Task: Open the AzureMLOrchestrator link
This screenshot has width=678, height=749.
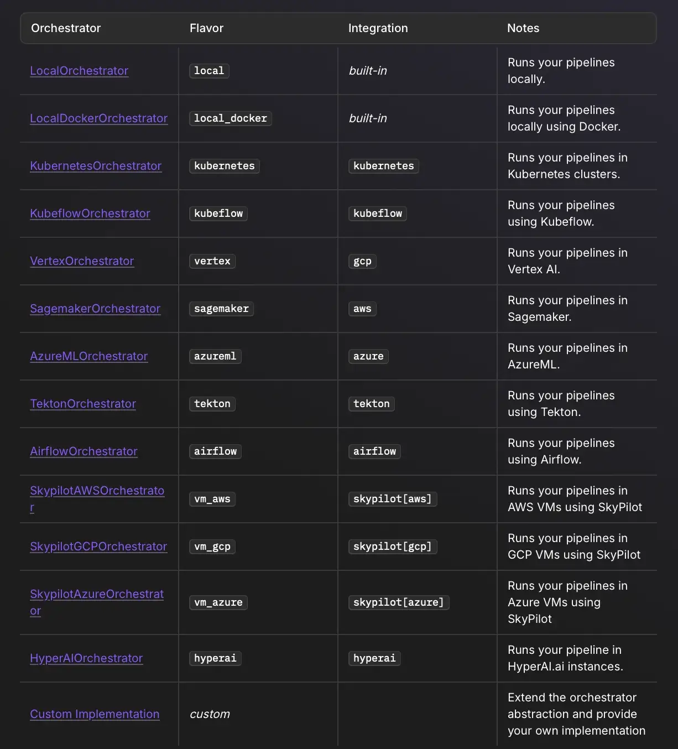Action: [89, 356]
